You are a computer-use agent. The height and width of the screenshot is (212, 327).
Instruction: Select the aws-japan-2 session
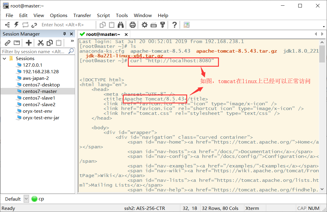[36, 78]
